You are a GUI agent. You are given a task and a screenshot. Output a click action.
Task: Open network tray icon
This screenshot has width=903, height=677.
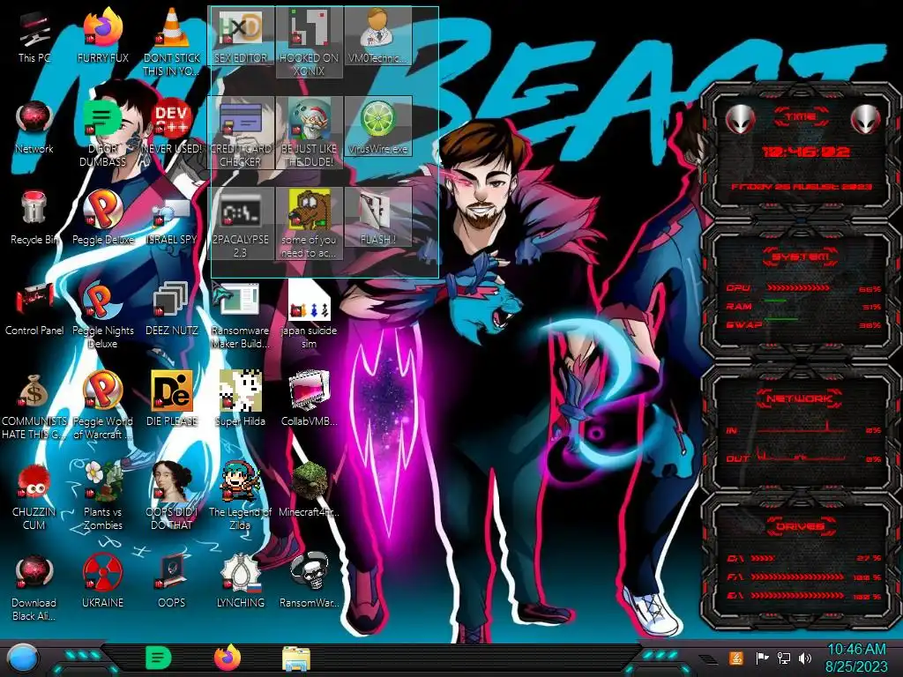(784, 658)
